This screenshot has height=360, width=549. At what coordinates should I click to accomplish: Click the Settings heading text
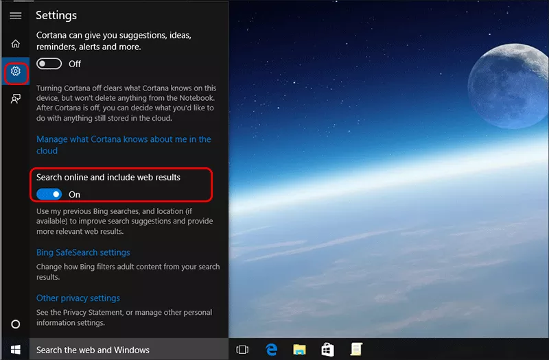click(56, 15)
